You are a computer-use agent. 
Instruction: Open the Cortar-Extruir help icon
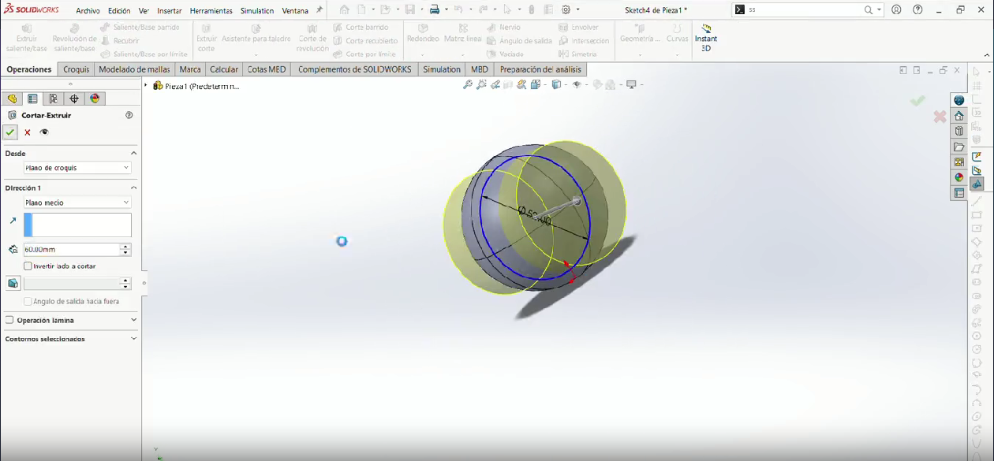pyautogui.click(x=129, y=115)
